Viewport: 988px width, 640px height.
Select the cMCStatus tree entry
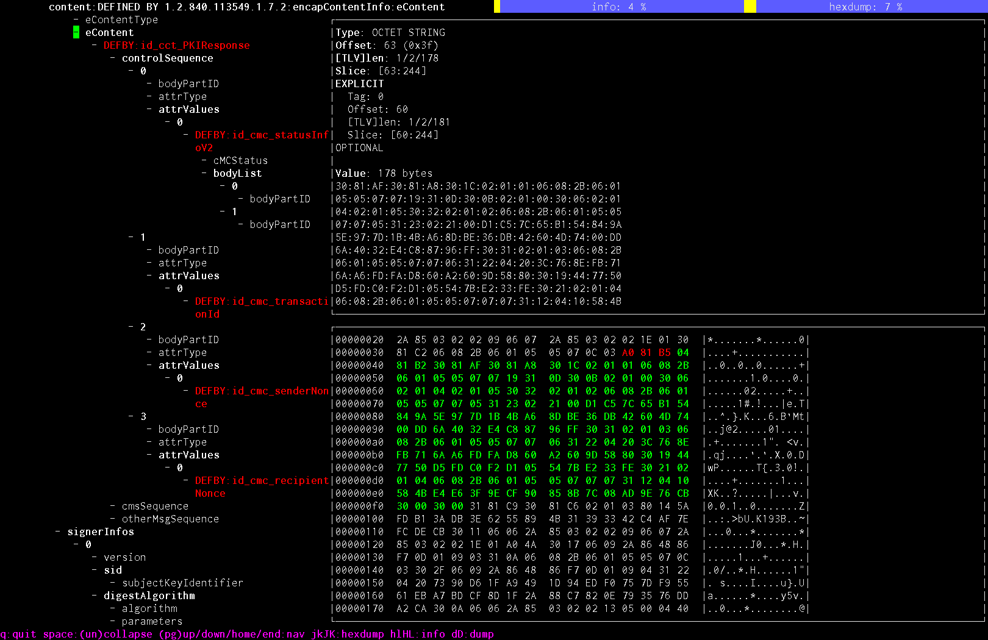[x=240, y=160]
